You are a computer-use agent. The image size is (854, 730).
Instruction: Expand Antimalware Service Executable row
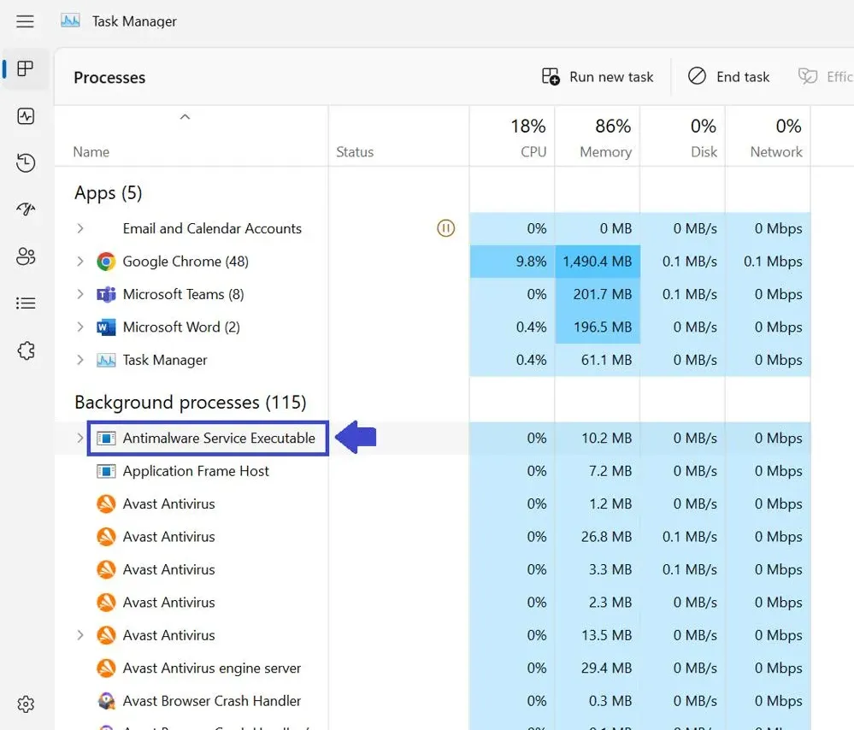coord(80,438)
